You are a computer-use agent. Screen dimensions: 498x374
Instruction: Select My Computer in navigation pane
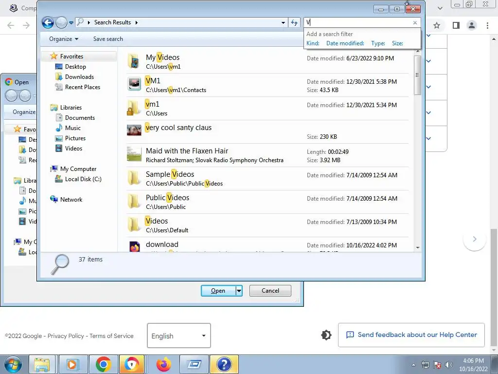pyautogui.click(x=78, y=169)
